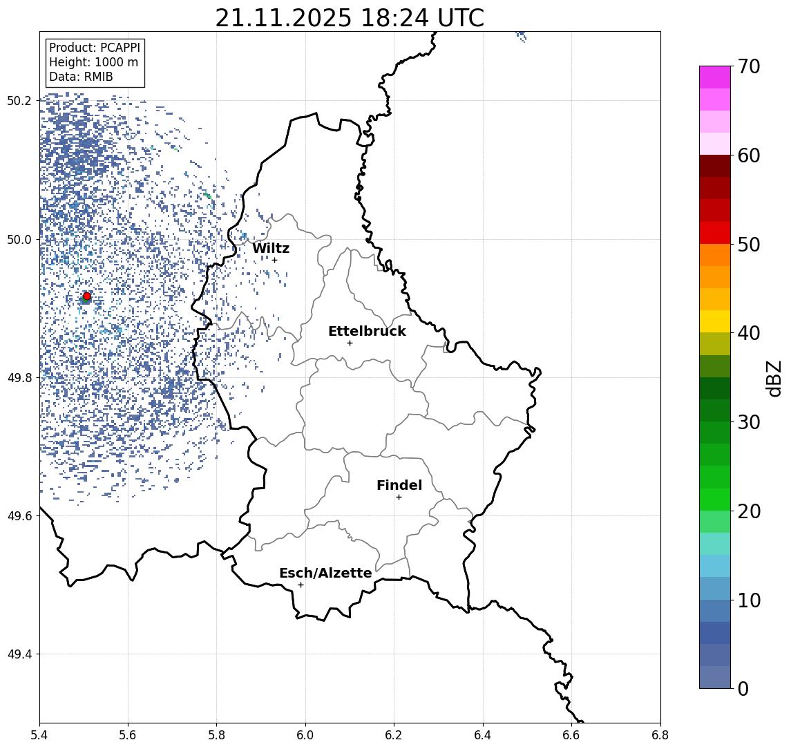Click the longitude axis label 6.0

pos(305,735)
